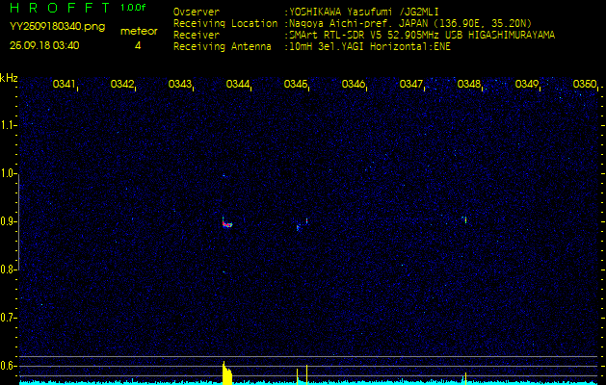Click the version label 1.0.0f

tap(133, 8)
